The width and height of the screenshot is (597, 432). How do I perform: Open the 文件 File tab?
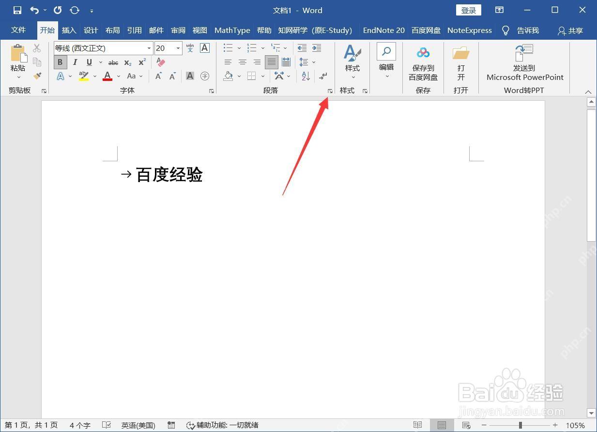(18, 30)
